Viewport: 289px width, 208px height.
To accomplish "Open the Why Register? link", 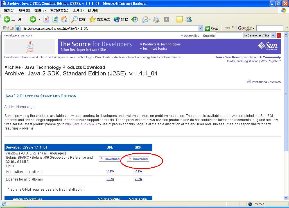I will pyautogui.click(x=270, y=61).
